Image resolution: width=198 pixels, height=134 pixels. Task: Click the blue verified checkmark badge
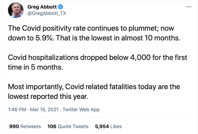[61, 7]
